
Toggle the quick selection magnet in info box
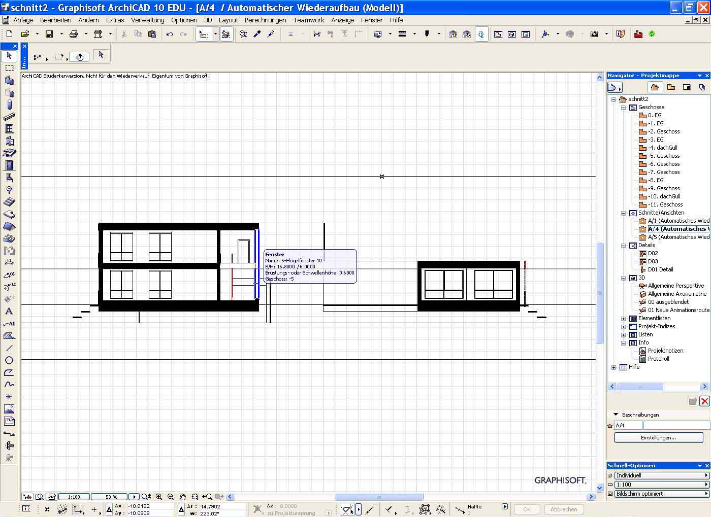point(79,57)
